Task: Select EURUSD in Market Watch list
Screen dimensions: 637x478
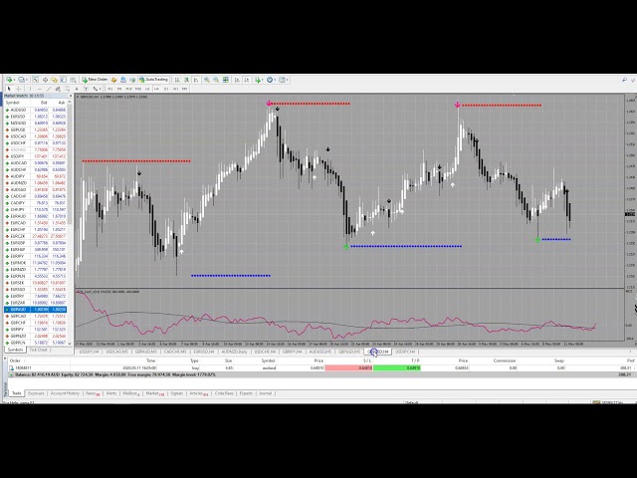Action: [18, 117]
